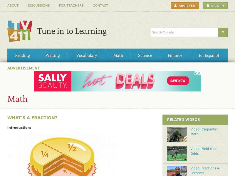Click the About link
This screenshot has height=176, width=235.
click(13, 6)
